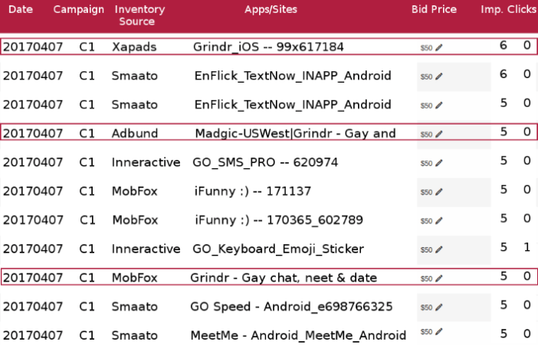Click pencil icon in GO Speed - Android row
Image resolution: width=538 pixels, height=345 pixels.
[439, 307]
